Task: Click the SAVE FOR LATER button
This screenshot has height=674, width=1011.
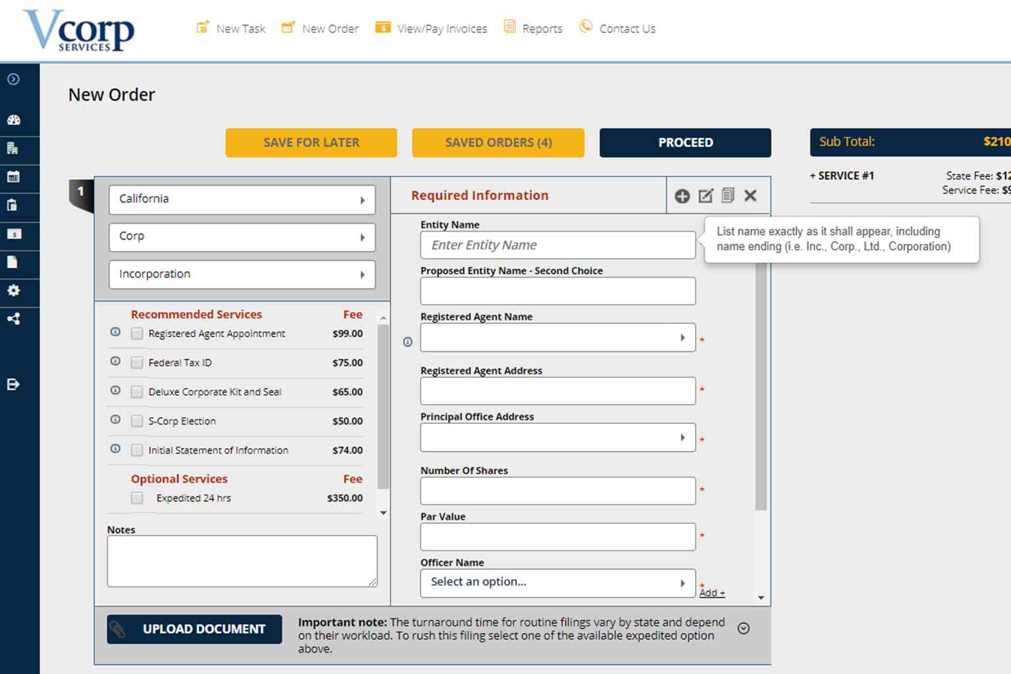Action: click(x=311, y=143)
